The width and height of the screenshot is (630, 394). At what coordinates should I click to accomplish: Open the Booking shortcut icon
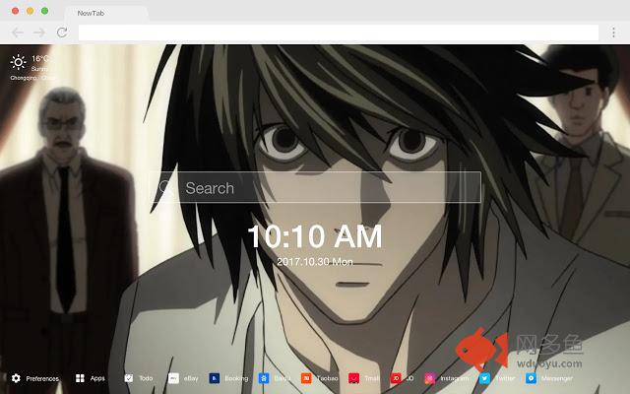pyautogui.click(x=215, y=378)
